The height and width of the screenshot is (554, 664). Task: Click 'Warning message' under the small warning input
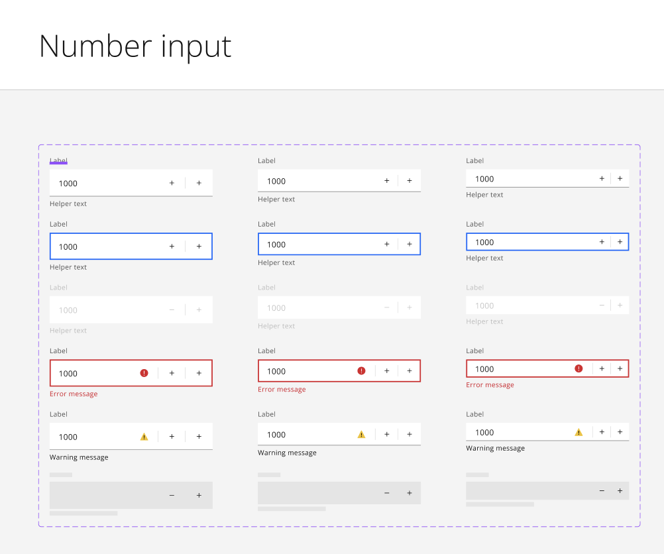point(496,448)
